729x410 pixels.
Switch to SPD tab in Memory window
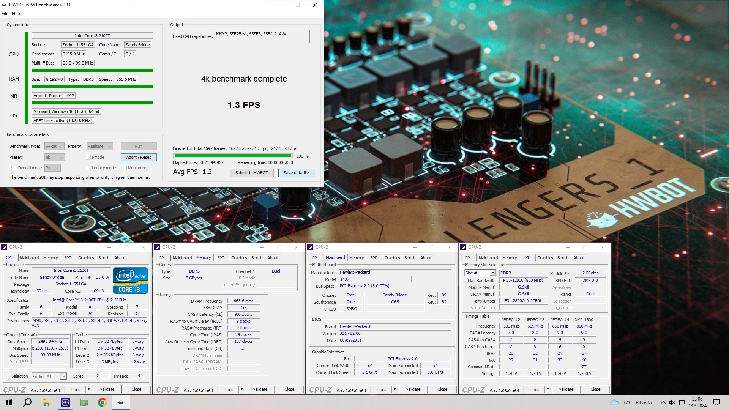[221, 258]
